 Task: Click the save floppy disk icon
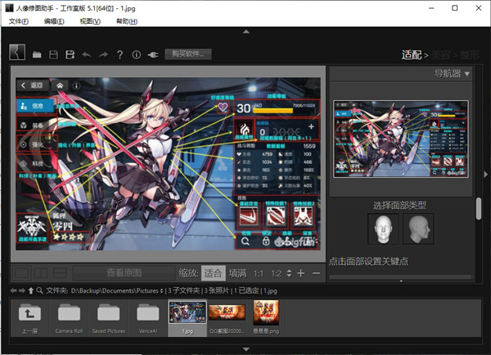54,55
